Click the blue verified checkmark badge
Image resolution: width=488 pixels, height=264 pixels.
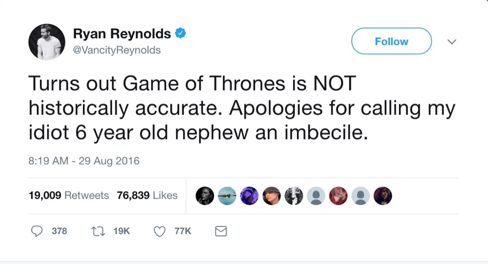[181, 33]
